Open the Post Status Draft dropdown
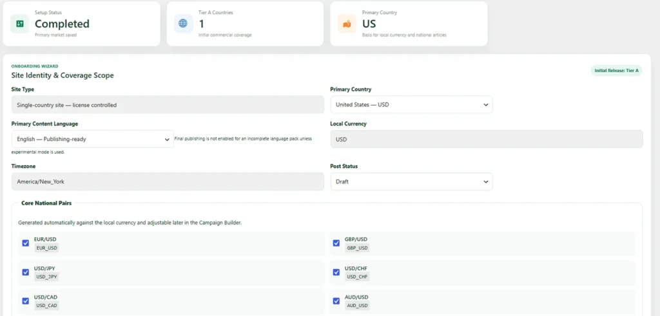 coord(411,181)
